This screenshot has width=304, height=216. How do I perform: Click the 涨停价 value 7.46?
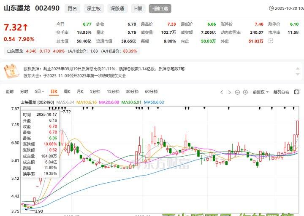pos(259,24)
